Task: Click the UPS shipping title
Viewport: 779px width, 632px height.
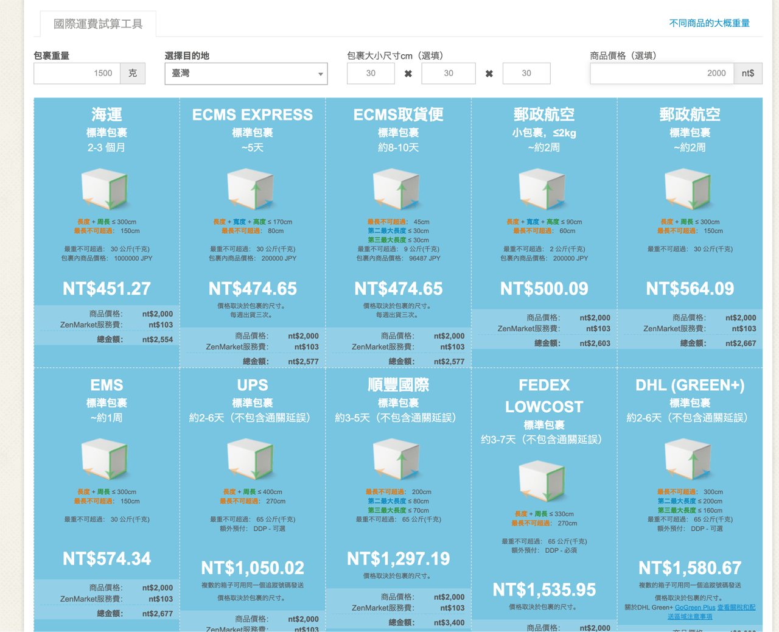Action: (253, 385)
